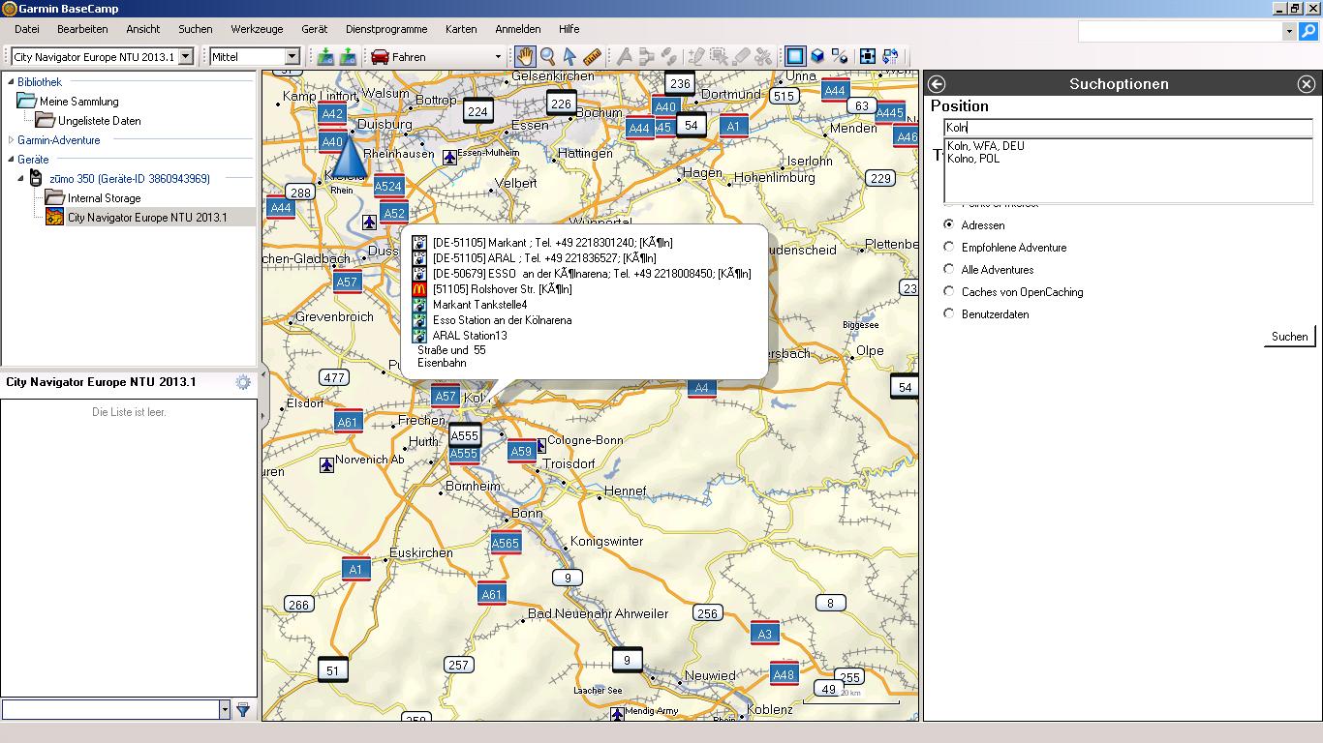
Task: Choose the ruler measure tool
Action: click(x=592, y=57)
